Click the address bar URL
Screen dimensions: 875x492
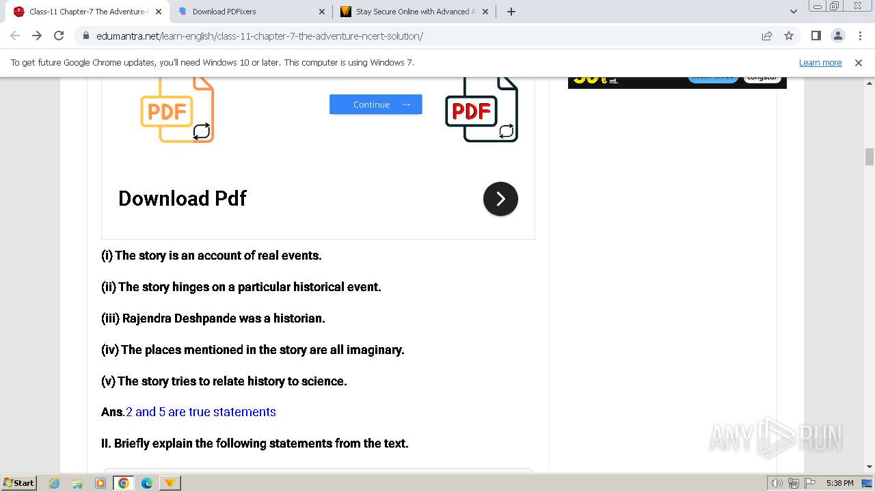260,36
